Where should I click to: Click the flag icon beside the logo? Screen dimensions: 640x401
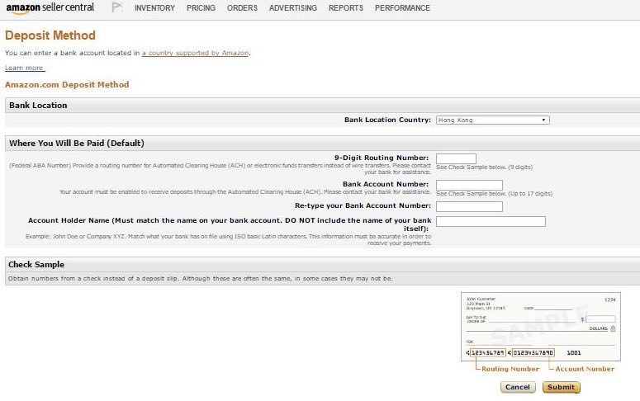[x=116, y=8]
